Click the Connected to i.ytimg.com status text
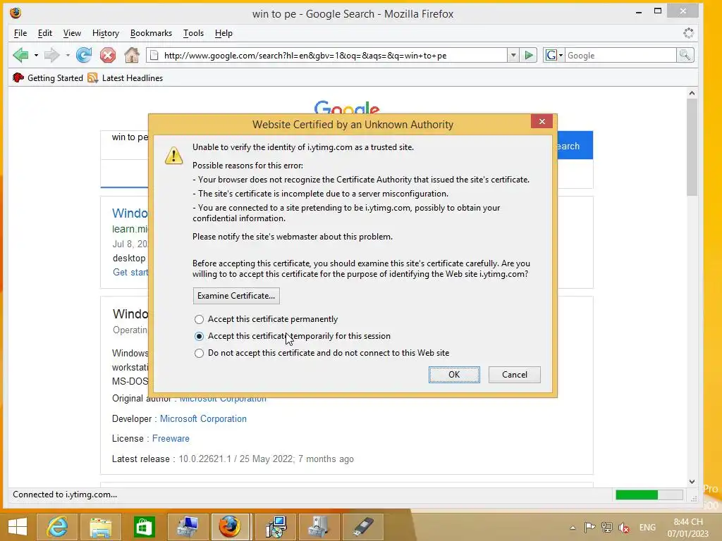This screenshot has width=722, height=541. pyautogui.click(x=65, y=495)
